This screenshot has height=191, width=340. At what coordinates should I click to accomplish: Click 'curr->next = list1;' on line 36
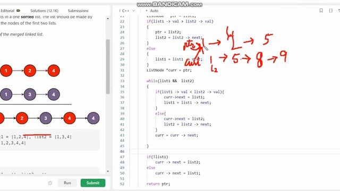pos(184,97)
